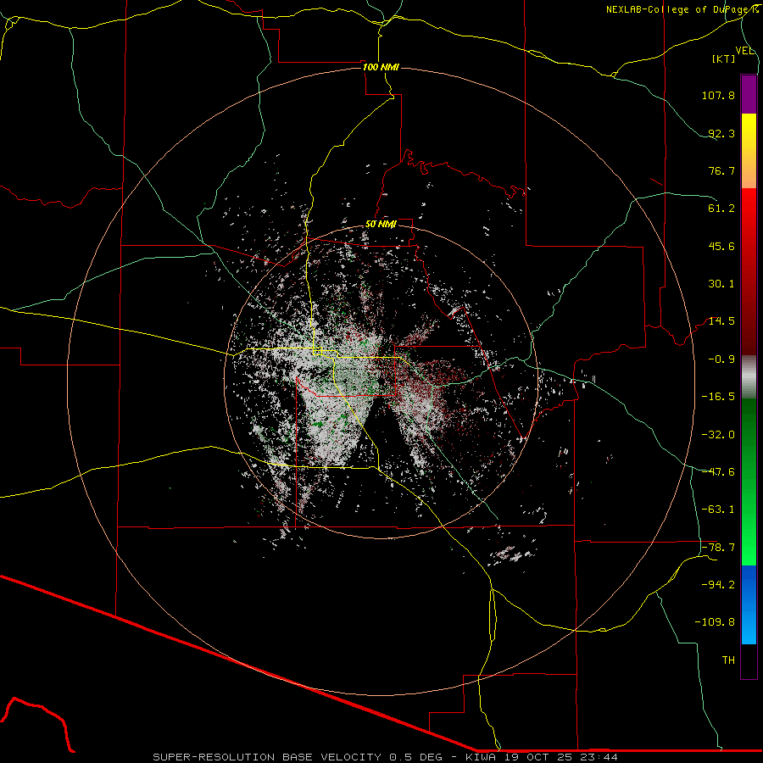763x763 pixels.
Task: Select the 76.7 legend value
Action: point(721,170)
